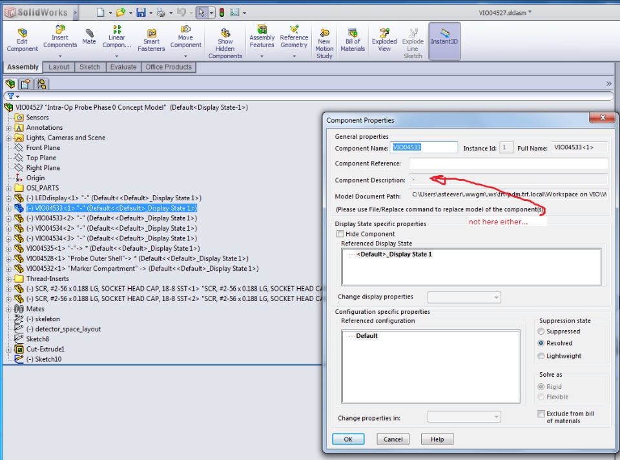The width and height of the screenshot is (620, 460).
Task: Expand the Cut-Extrude1 feature
Action: pyautogui.click(x=8, y=350)
